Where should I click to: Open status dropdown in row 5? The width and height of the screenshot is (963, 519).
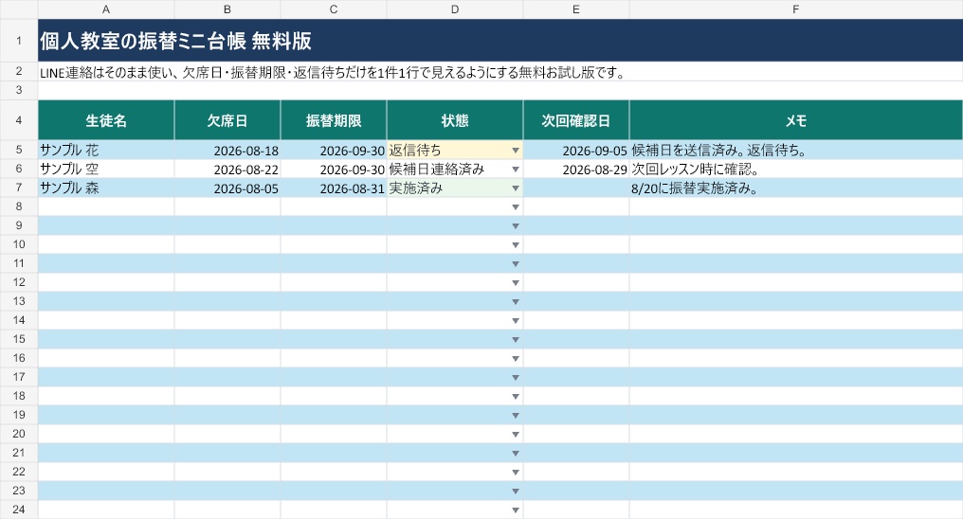point(516,151)
